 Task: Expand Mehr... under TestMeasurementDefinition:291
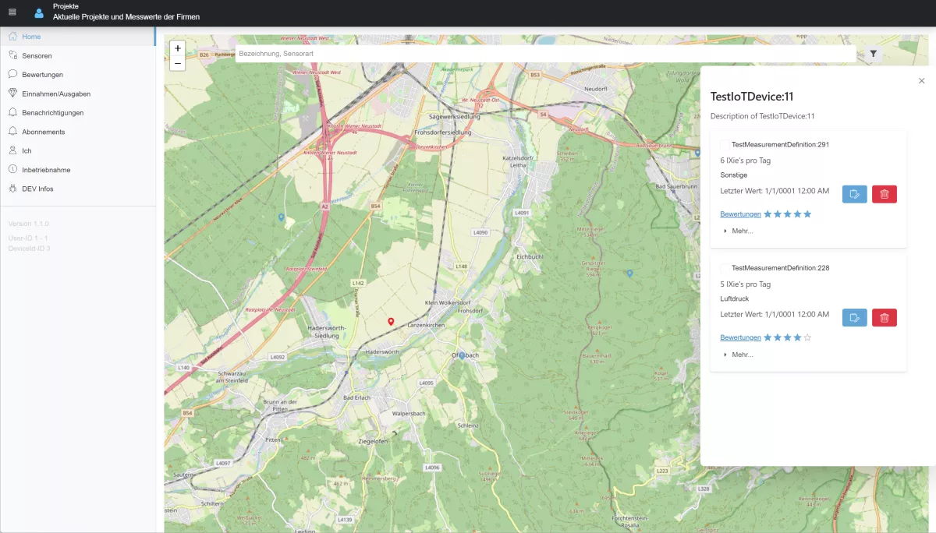738,231
